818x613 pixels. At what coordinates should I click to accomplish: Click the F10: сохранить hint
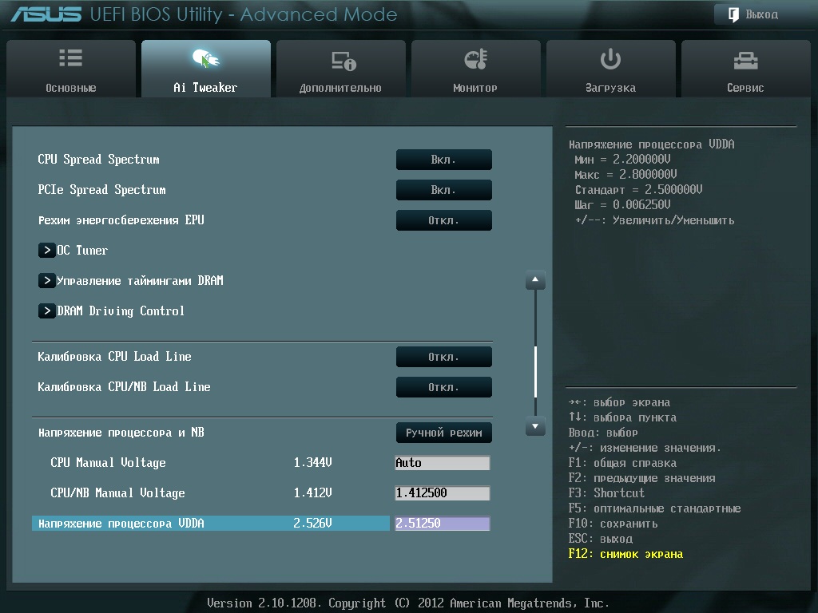coord(613,524)
